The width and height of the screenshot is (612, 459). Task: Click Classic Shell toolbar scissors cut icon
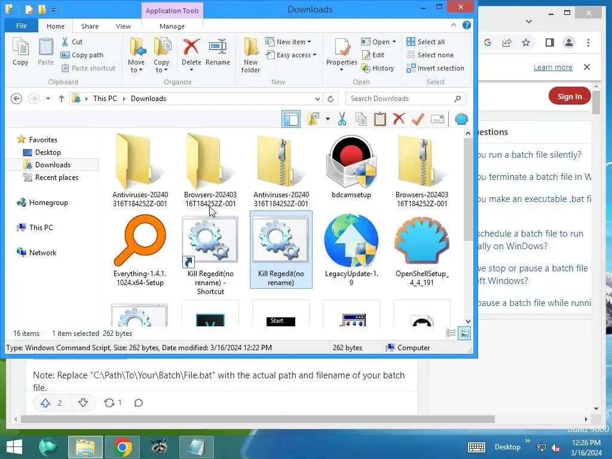[x=342, y=119]
